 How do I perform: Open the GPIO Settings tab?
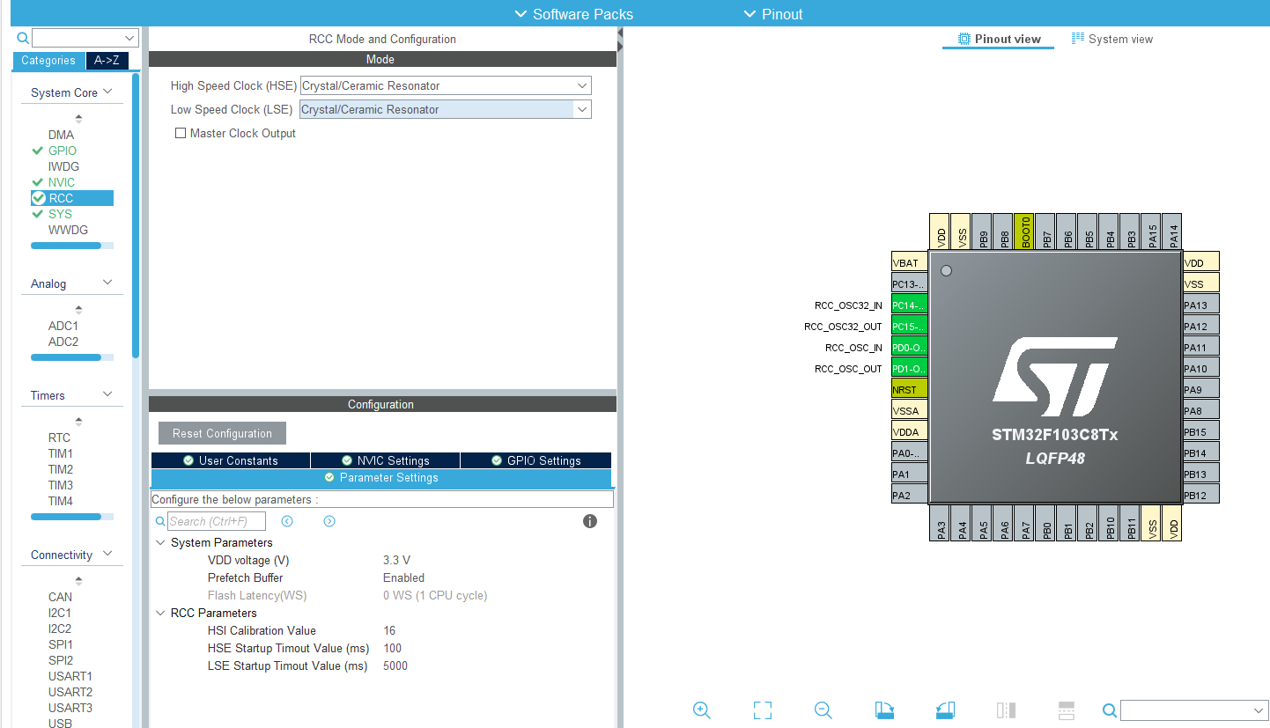535,460
